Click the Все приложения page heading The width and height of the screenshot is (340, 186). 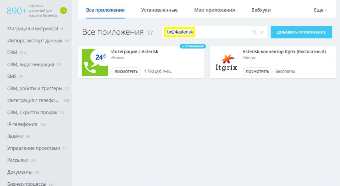click(113, 32)
